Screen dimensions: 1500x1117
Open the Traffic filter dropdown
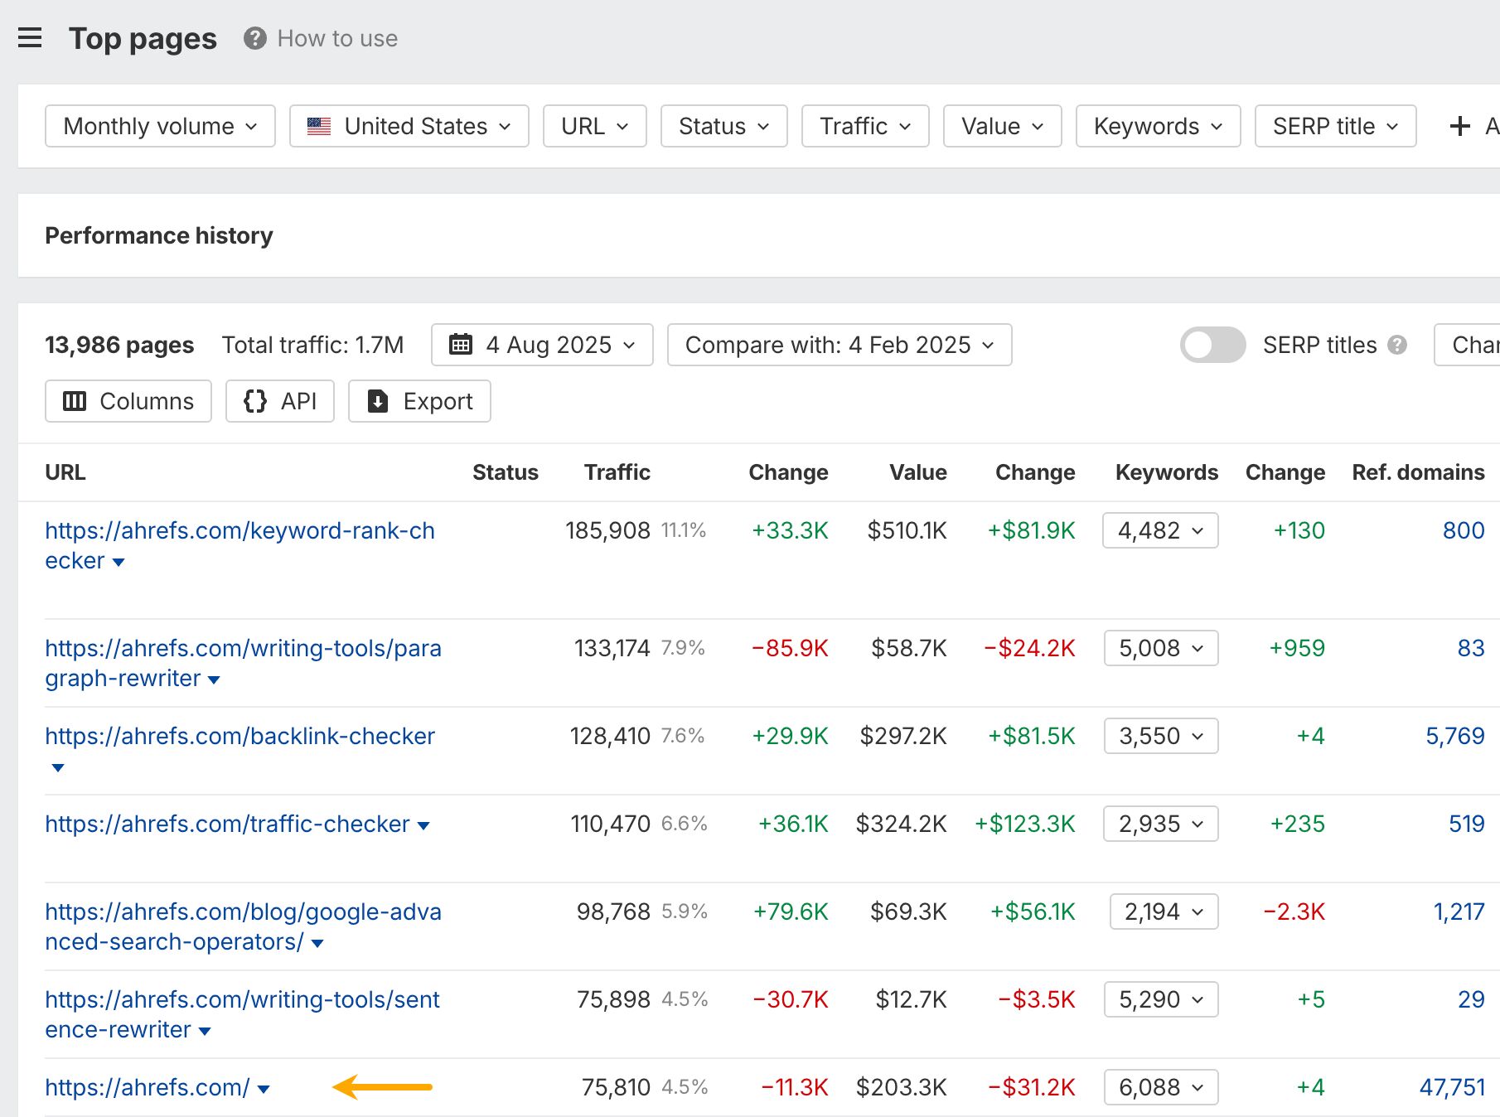click(864, 126)
